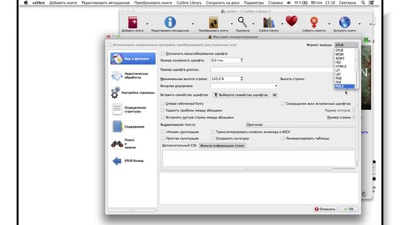Toggle Отключить масштабирование шрифта checkbox
This screenshot has width=400, height=225.
(162, 54)
